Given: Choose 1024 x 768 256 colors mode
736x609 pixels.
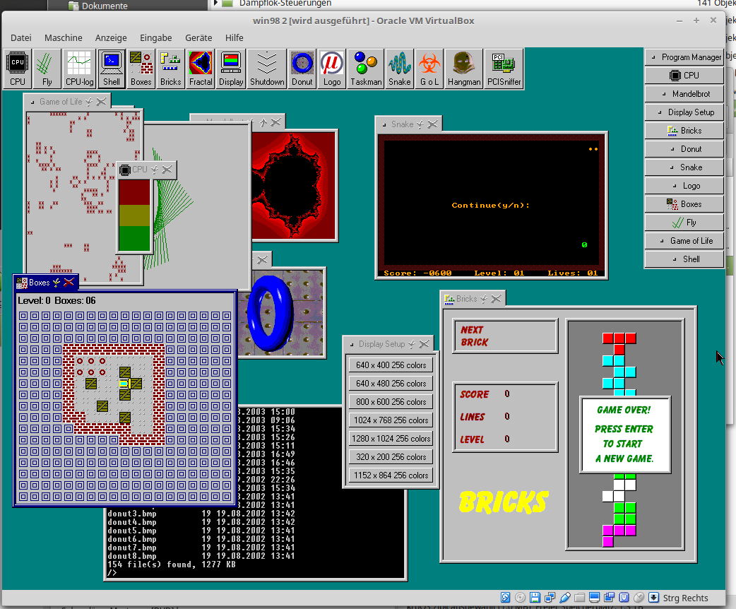Looking at the screenshot, I should point(391,420).
